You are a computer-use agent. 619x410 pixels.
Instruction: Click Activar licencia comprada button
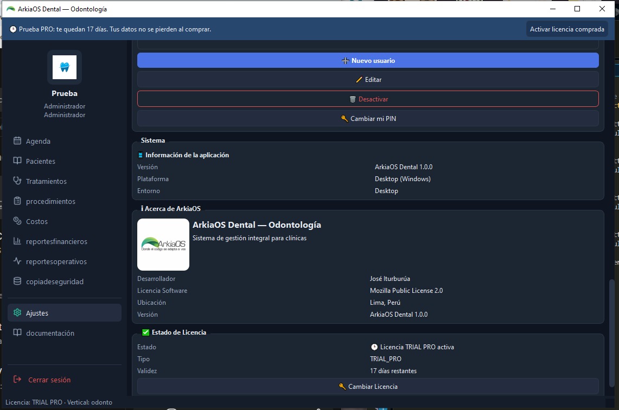(x=567, y=29)
